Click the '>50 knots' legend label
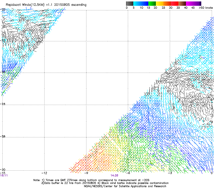Viewport: 214px width, 188px height. coord(206,8)
